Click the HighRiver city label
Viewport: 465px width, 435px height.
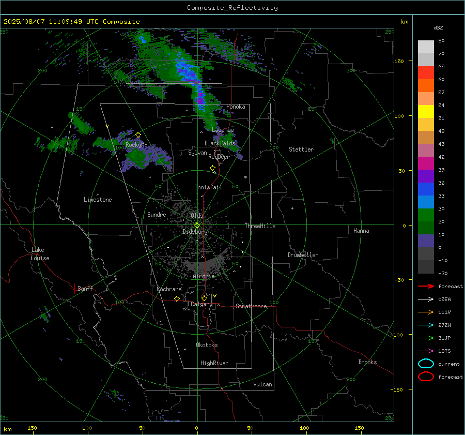click(x=214, y=363)
